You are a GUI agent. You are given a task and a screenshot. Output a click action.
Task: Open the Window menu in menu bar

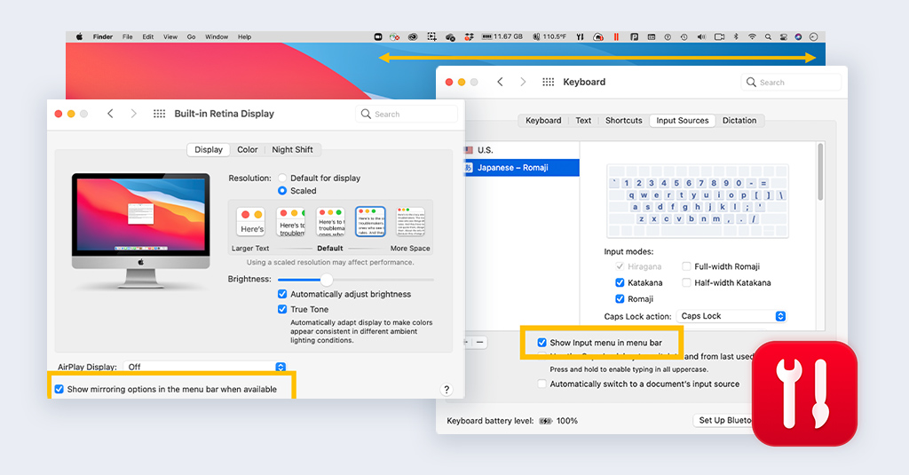pyautogui.click(x=217, y=36)
